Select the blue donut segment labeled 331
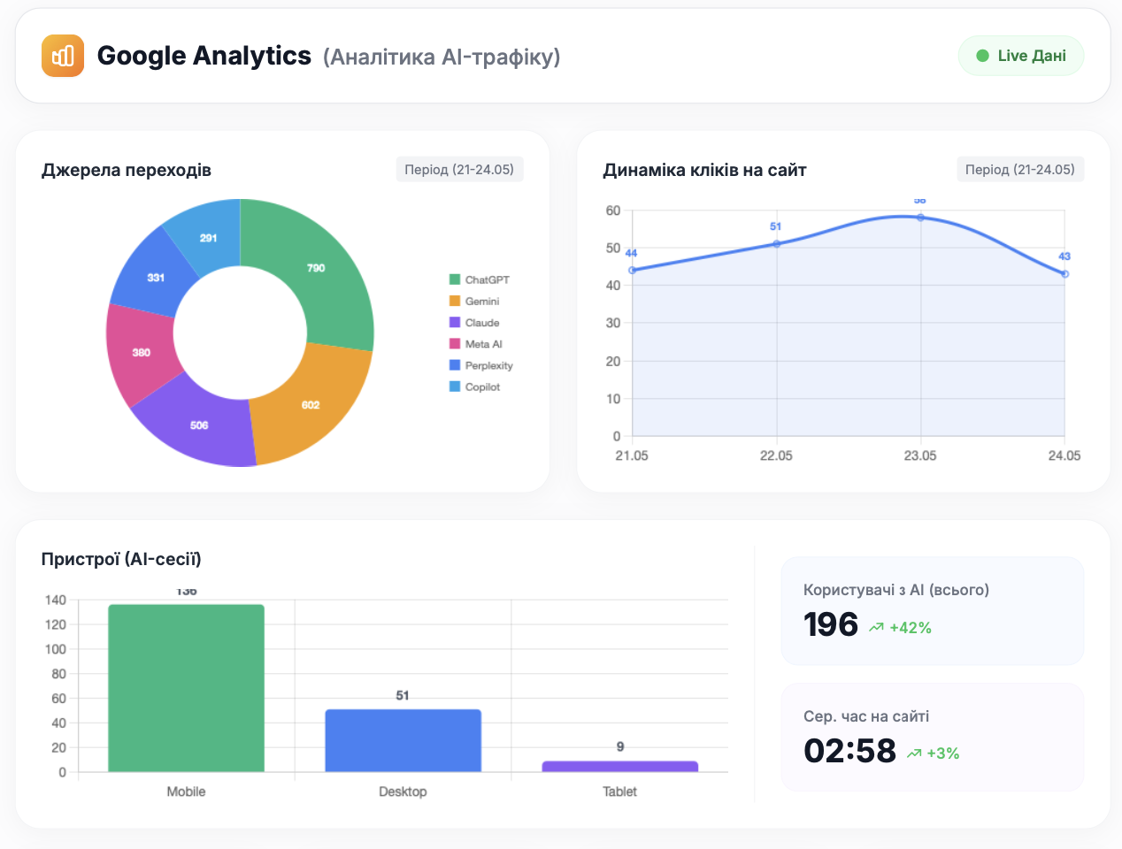The width and height of the screenshot is (1122, 849). pyautogui.click(x=156, y=278)
